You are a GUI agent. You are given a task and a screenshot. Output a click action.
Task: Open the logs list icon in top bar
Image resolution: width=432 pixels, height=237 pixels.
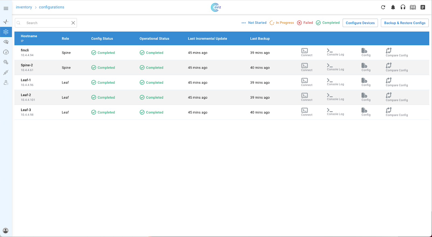pos(423,7)
